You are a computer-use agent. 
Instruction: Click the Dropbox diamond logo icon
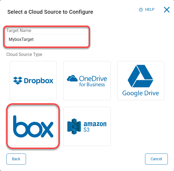click(18, 80)
